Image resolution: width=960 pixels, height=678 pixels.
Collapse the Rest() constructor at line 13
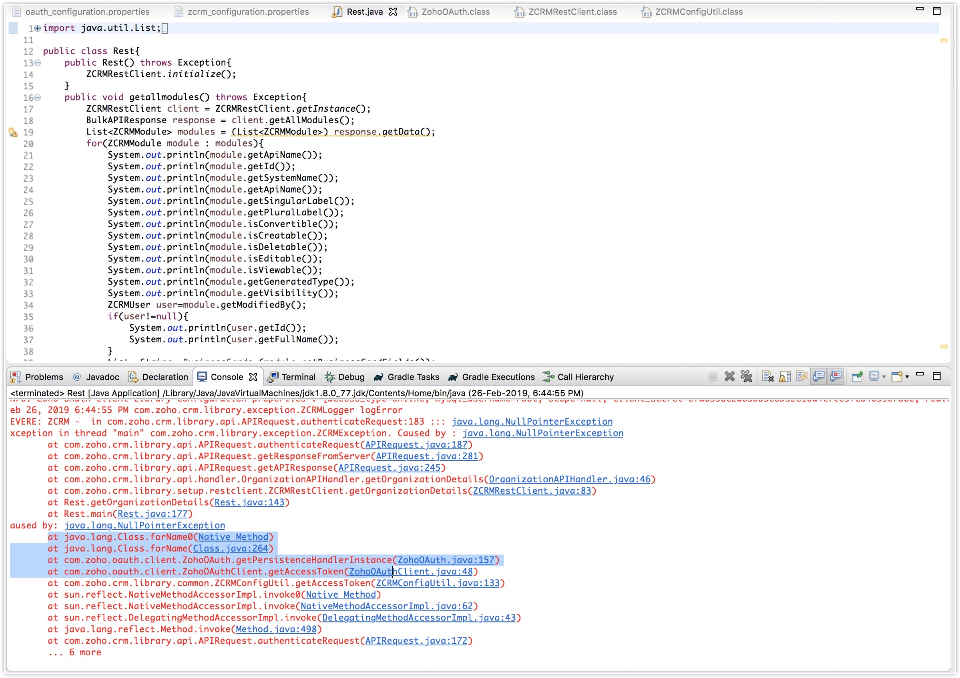pos(38,63)
